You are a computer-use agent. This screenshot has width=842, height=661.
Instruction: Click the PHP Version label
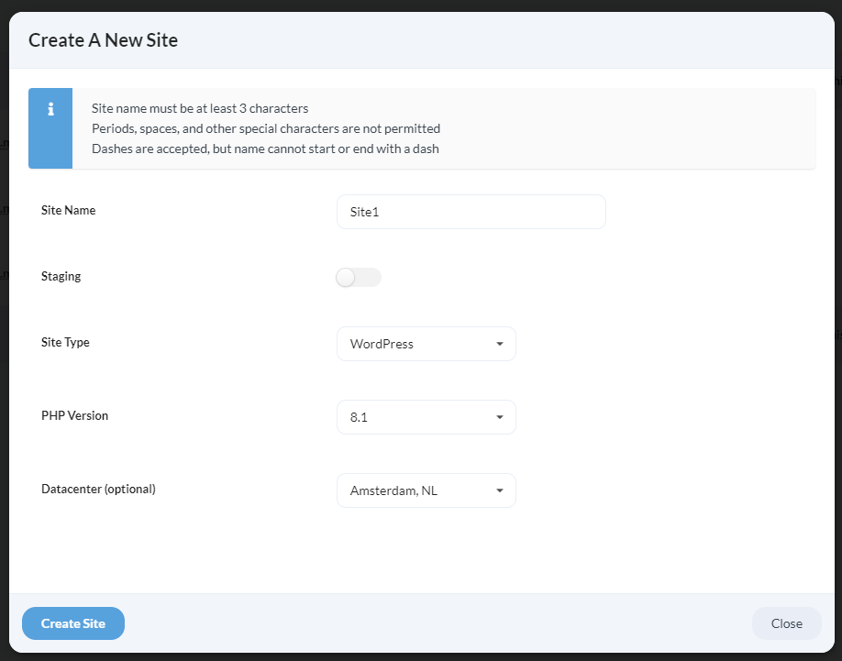[73, 415]
